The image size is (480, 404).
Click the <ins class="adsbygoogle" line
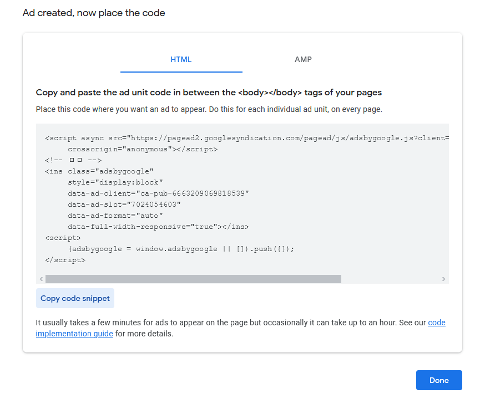[x=99, y=171]
